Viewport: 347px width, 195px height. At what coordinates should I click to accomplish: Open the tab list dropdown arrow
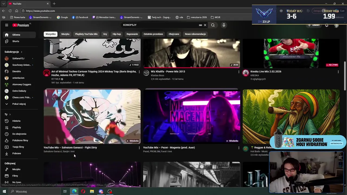pyautogui.click(x=4, y=4)
